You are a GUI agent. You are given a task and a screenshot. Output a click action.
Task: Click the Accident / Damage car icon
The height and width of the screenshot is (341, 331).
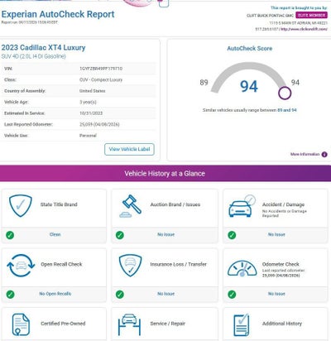(x=242, y=206)
